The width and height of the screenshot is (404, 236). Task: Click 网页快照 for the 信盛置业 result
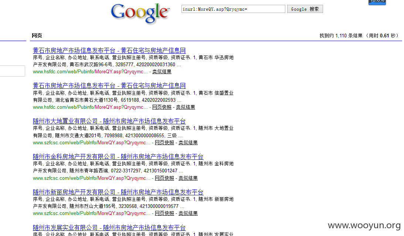tap(162, 107)
